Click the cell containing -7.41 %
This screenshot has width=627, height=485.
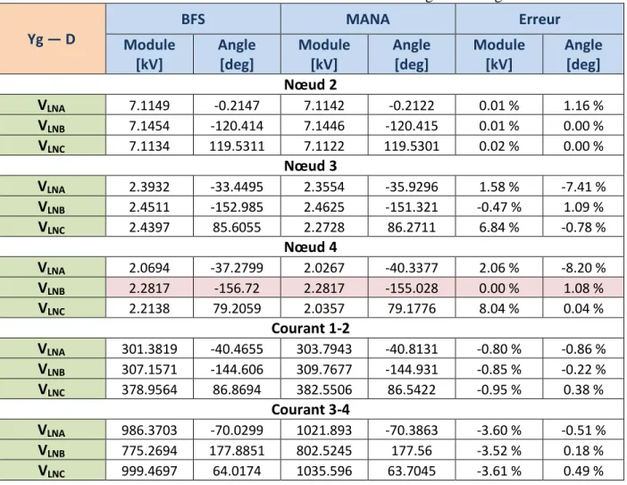coord(583,187)
